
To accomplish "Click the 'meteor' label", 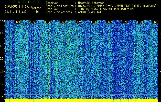I will (36, 8).
